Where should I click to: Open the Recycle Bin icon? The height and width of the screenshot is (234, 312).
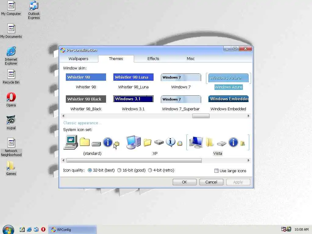tap(11, 77)
